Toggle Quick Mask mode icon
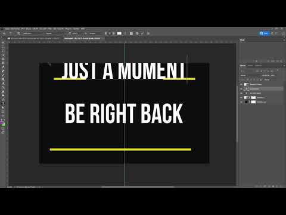This screenshot has width=286, height=215. tap(3, 128)
